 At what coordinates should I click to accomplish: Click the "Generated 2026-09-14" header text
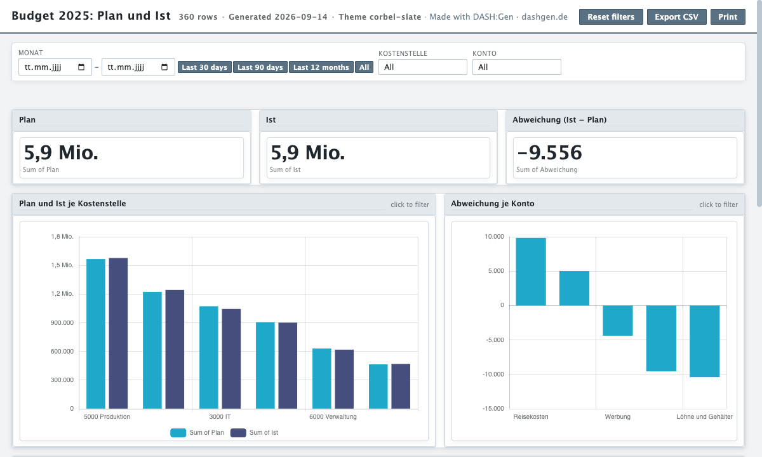[x=279, y=17]
